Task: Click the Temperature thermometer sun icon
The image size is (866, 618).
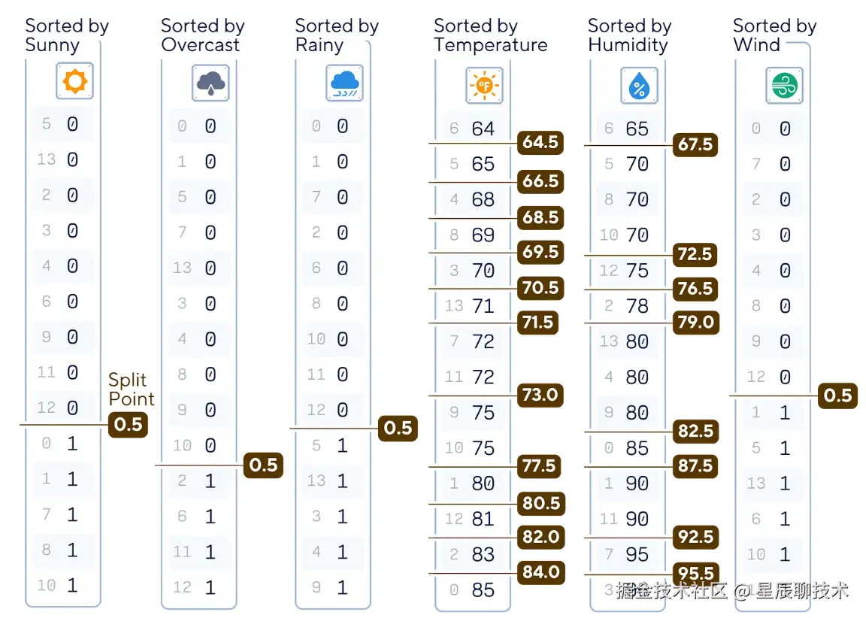Action: [484, 85]
